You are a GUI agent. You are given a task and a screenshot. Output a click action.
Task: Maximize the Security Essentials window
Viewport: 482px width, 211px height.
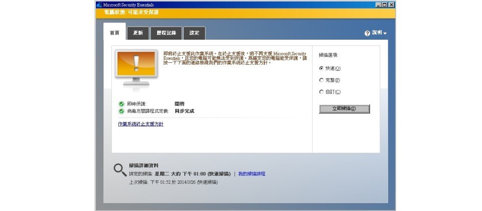point(385,4)
